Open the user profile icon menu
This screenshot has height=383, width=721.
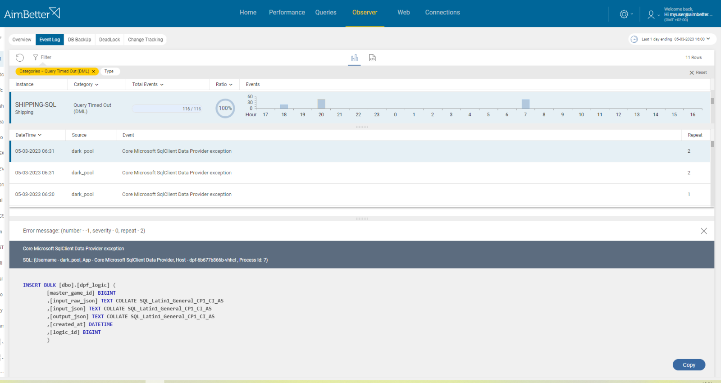[651, 14]
